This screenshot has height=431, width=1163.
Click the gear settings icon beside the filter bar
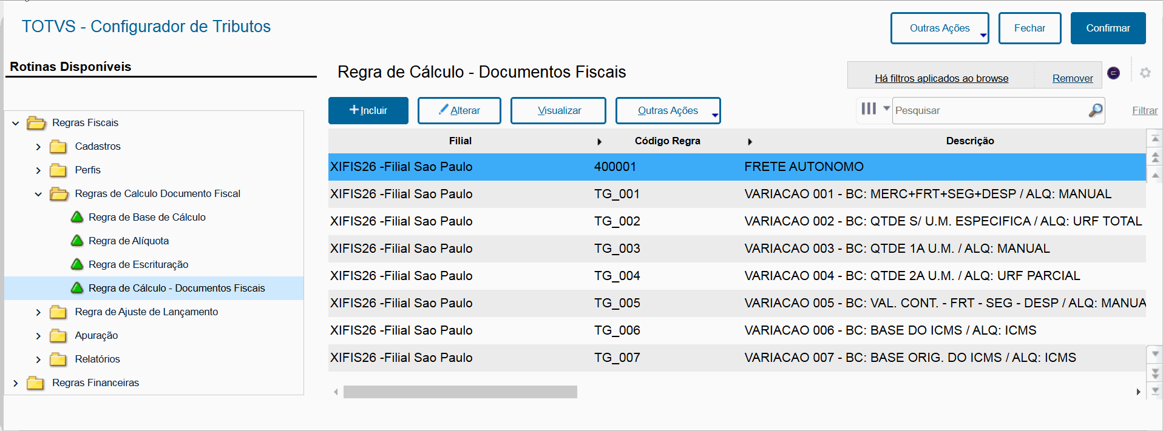[x=1145, y=73]
